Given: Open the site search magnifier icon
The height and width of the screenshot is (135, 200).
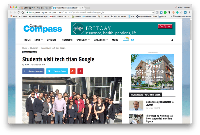Looking at the screenshot, I should (172, 40).
